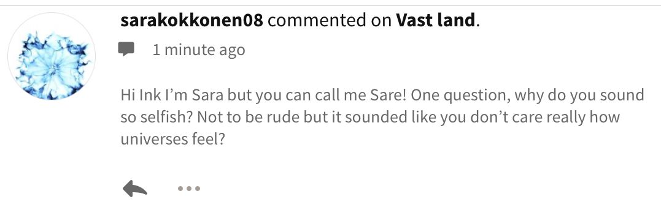Viewport: 661px width, 221px height.
Task: Click the words commented on in the header
Action: click(330, 20)
